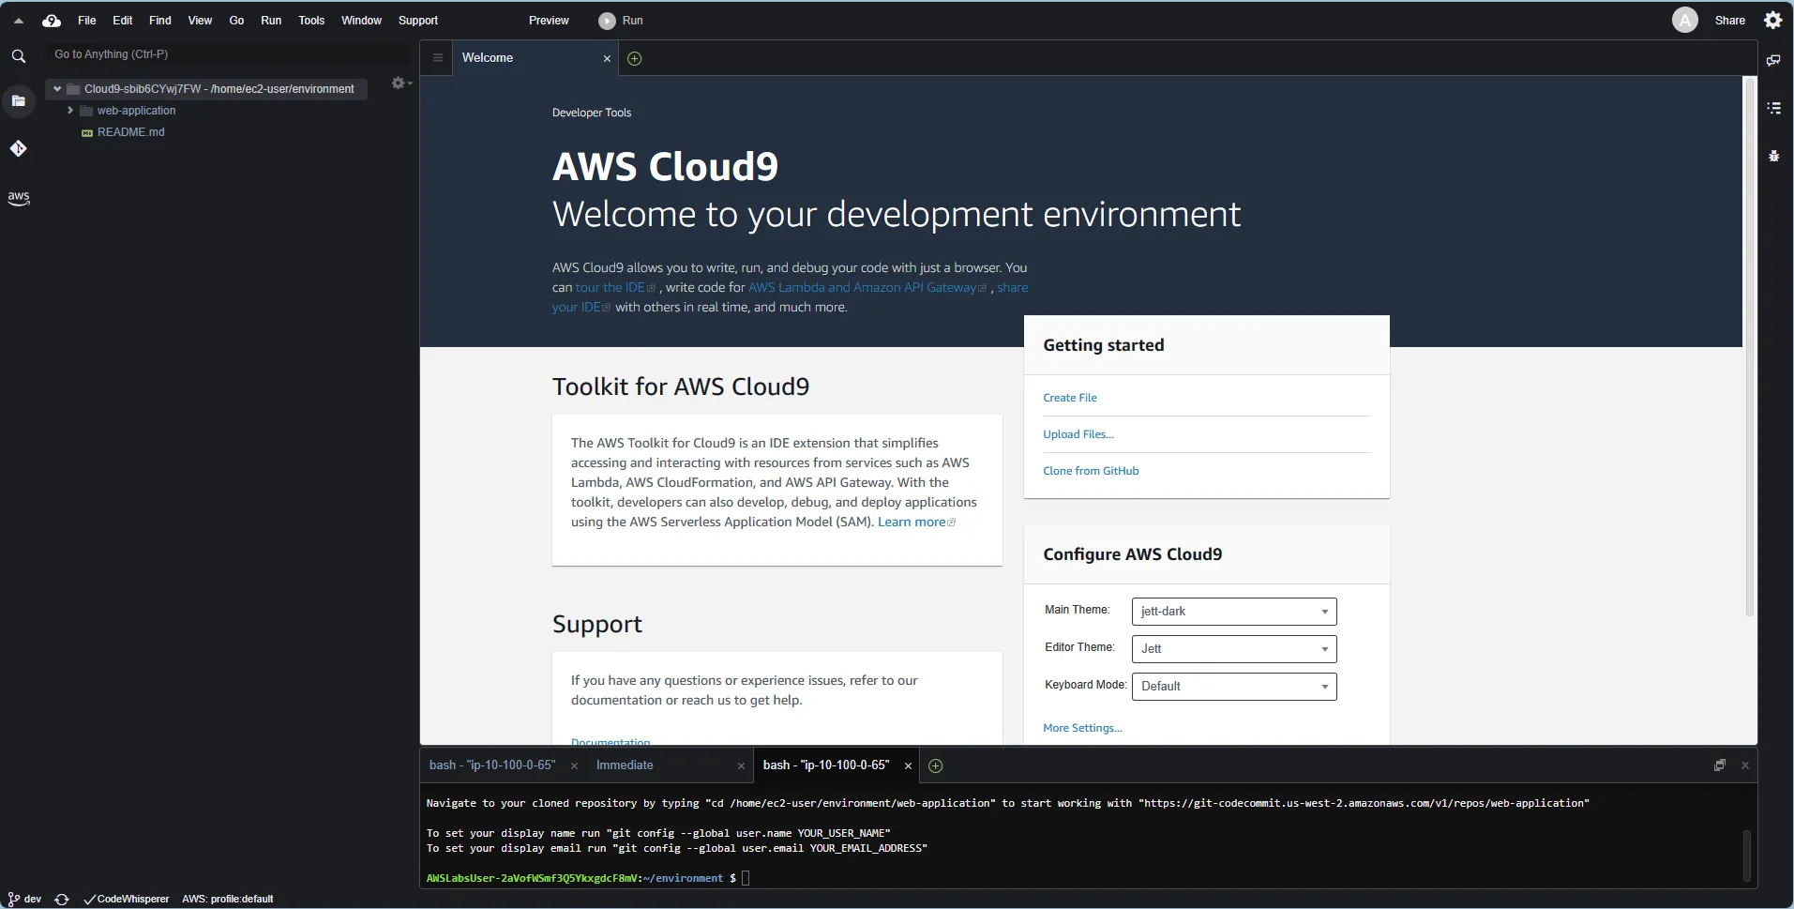Open the Support menu
The width and height of the screenshot is (1794, 909).
[x=418, y=21]
